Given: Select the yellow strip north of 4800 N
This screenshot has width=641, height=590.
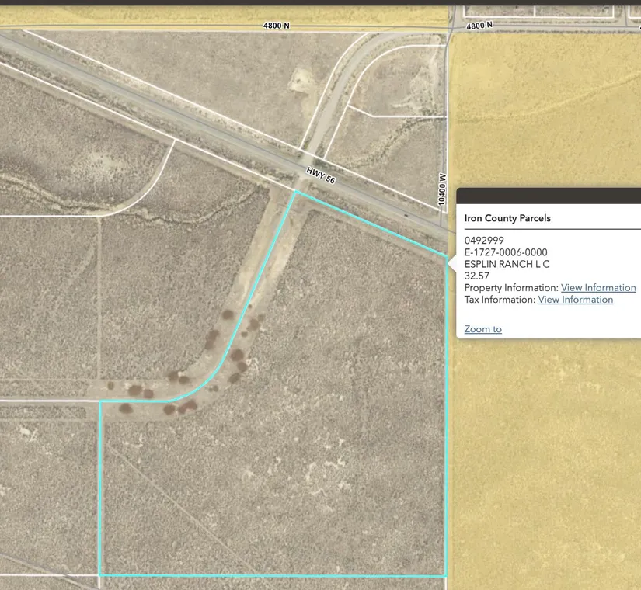Looking at the screenshot, I should point(233,14).
